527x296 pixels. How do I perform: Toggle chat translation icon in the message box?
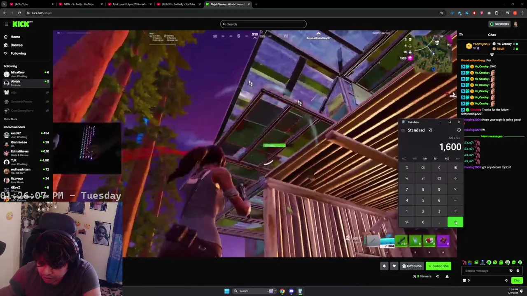point(511,271)
